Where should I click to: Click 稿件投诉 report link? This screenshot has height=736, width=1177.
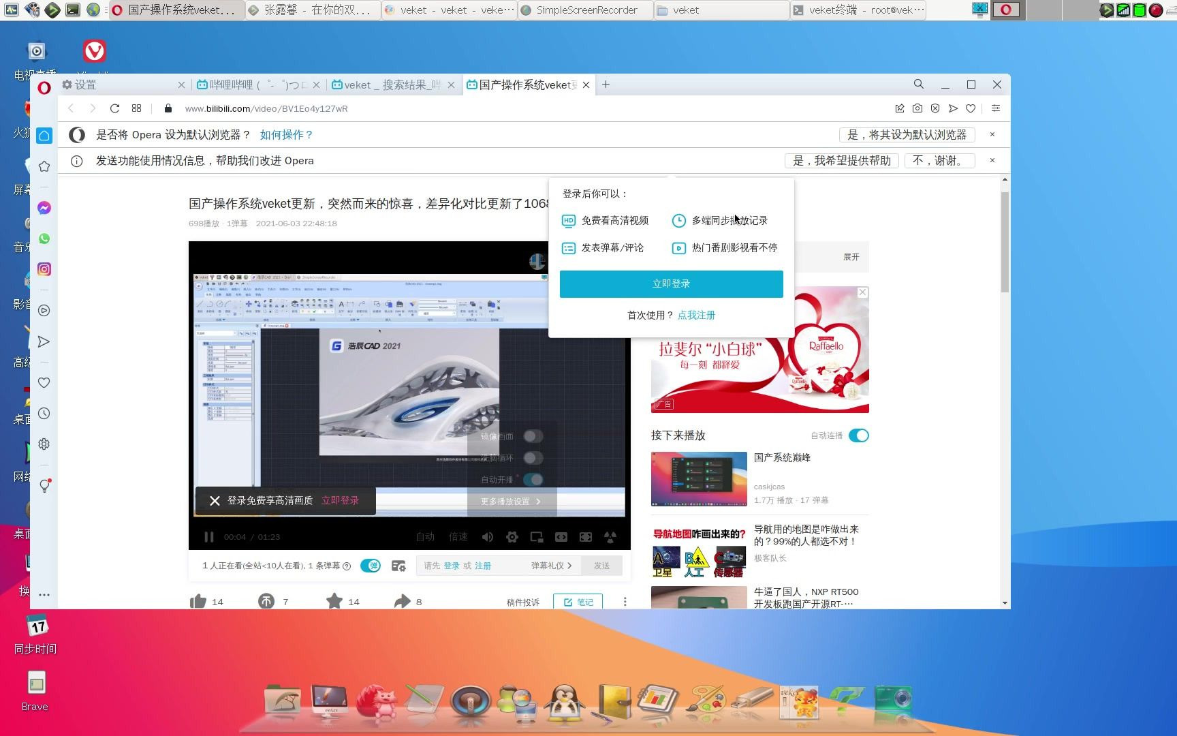(523, 602)
